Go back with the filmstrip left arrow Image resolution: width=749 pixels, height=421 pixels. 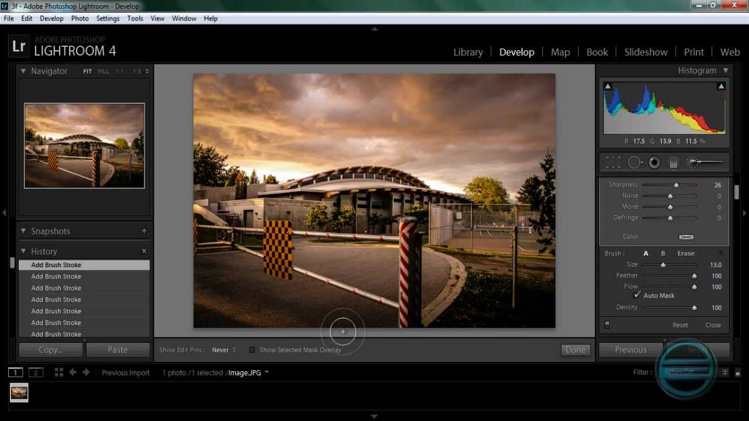[73, 372]
